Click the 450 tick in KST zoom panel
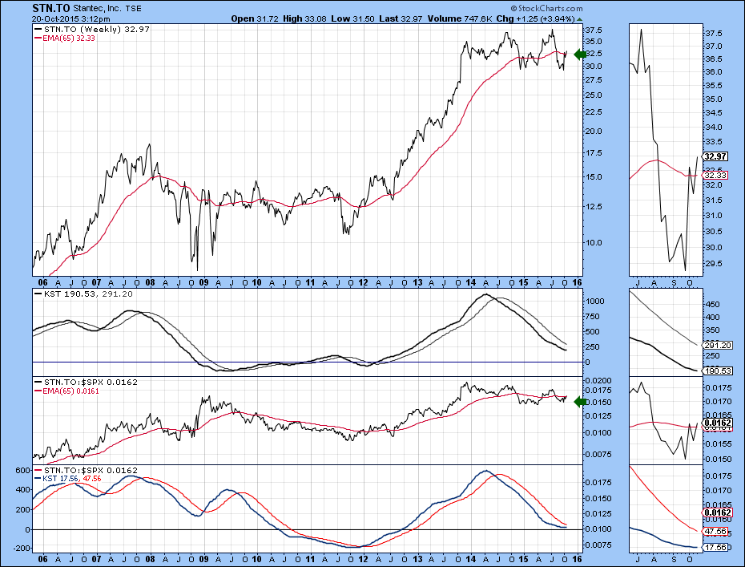745x567 pixels. 713,305
